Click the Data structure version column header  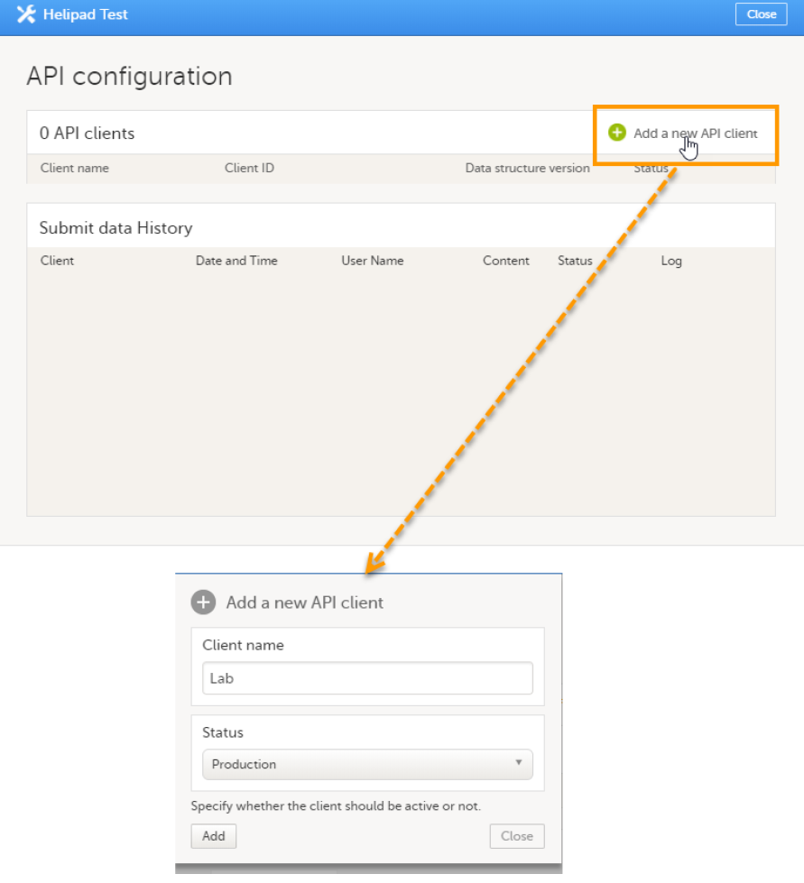click(527, 168)
